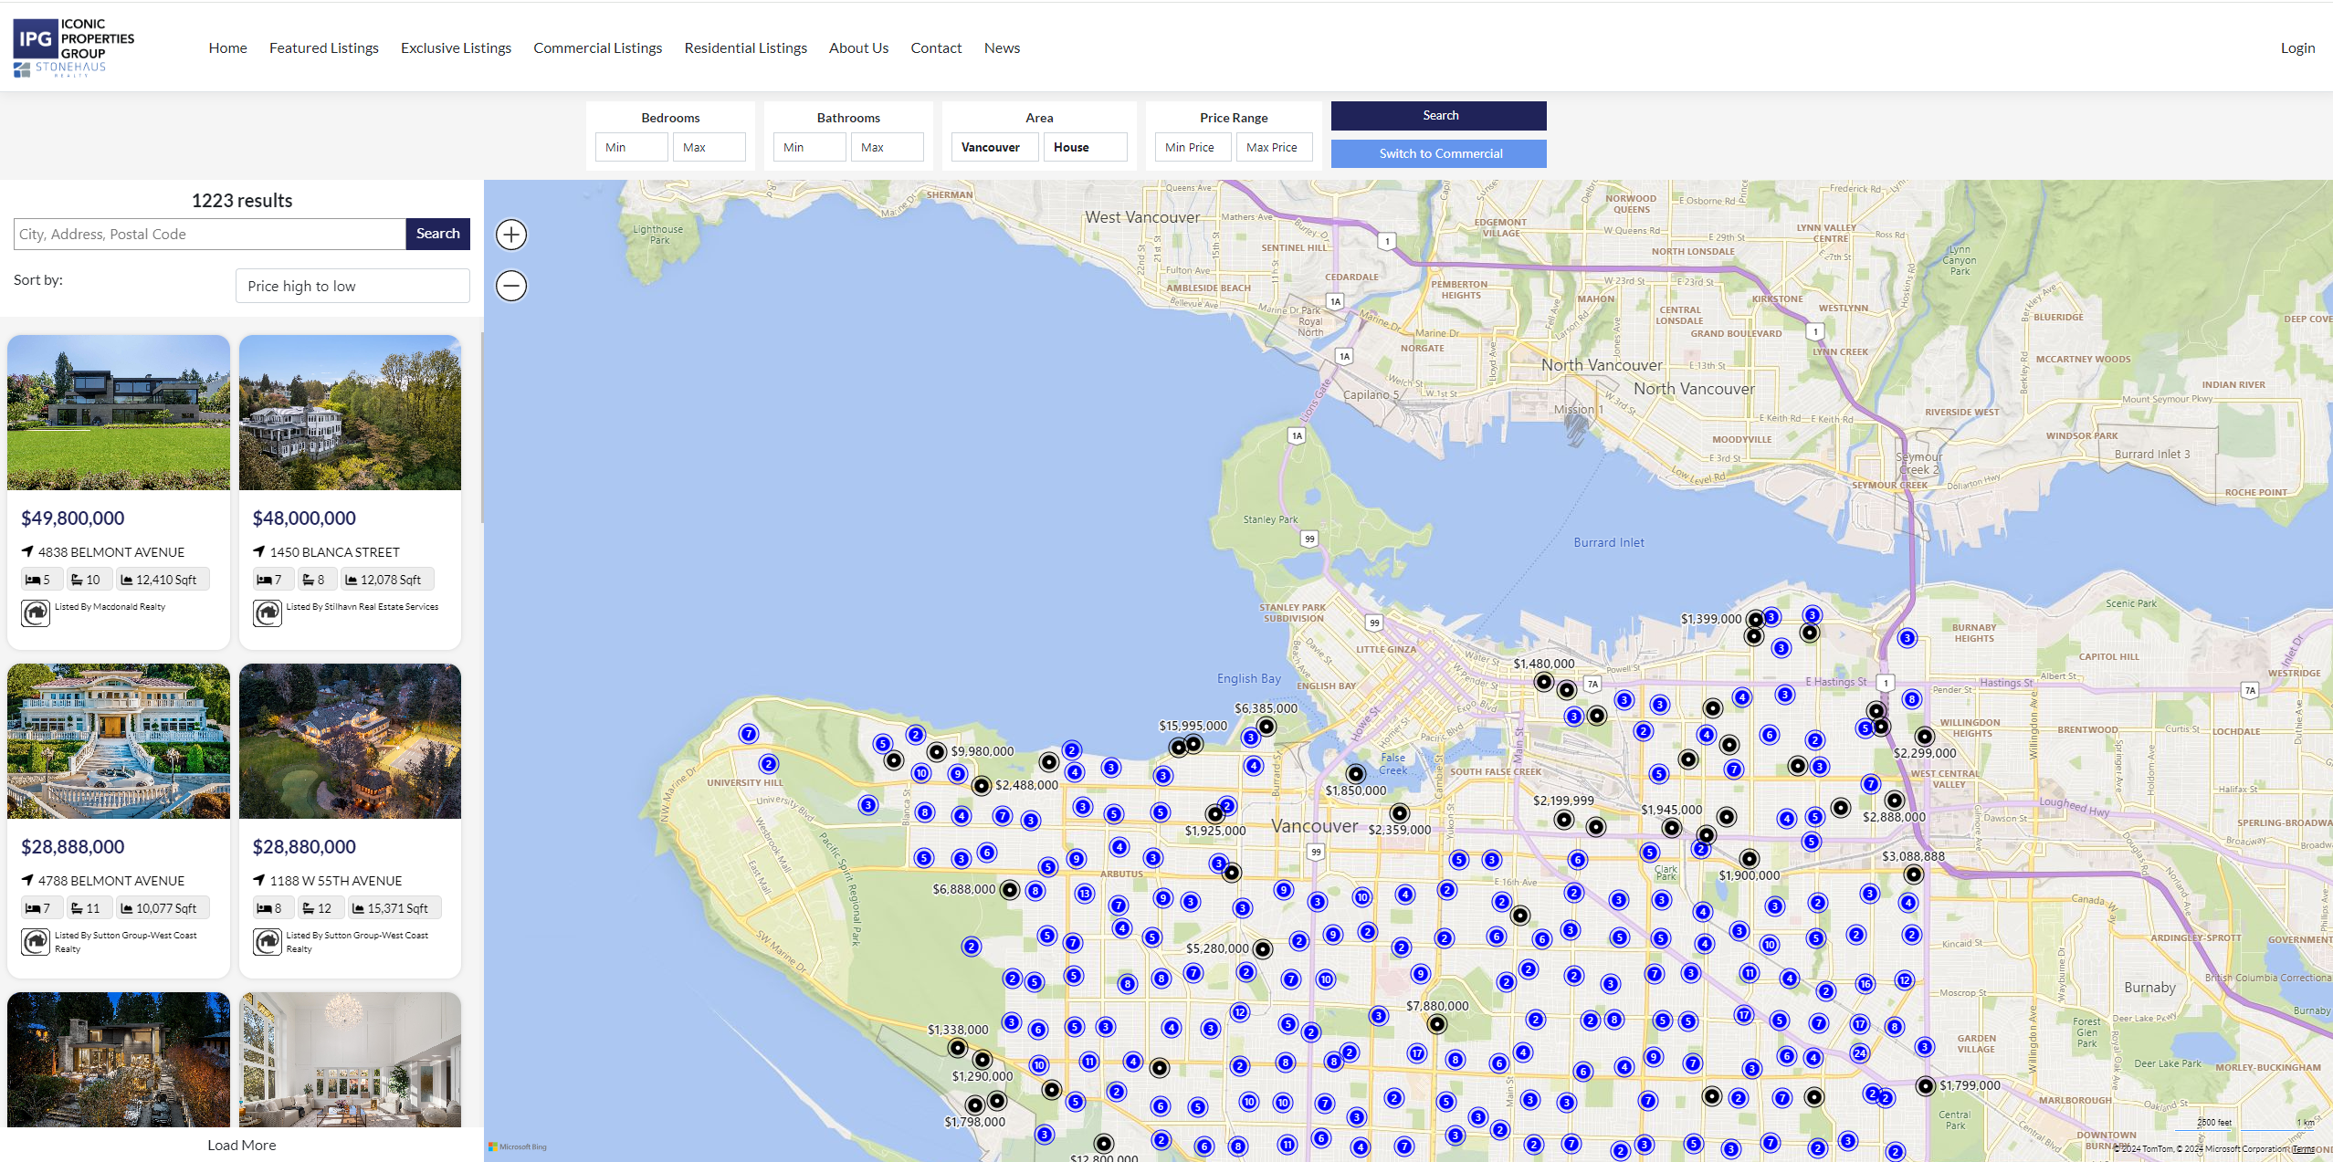The height and width of the screenshot is (1162, 2333).
Task: Open Residential Listings in navigation
Action: pos(746,47)
